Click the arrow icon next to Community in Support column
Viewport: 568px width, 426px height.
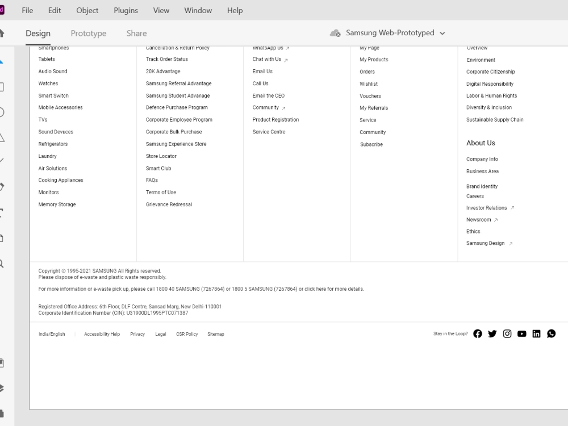(x=283, y=108)
